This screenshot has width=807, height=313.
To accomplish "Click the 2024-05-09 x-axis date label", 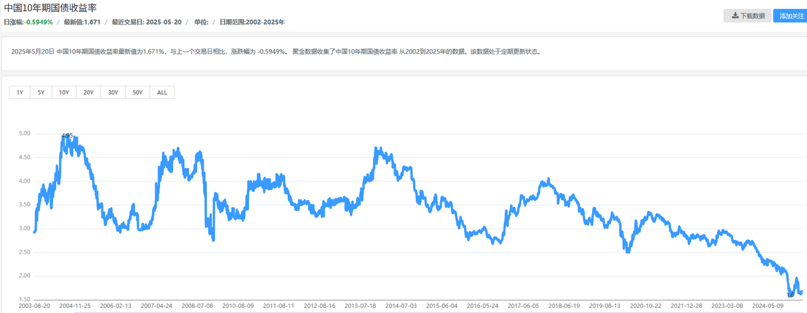I will pos(778,305).
